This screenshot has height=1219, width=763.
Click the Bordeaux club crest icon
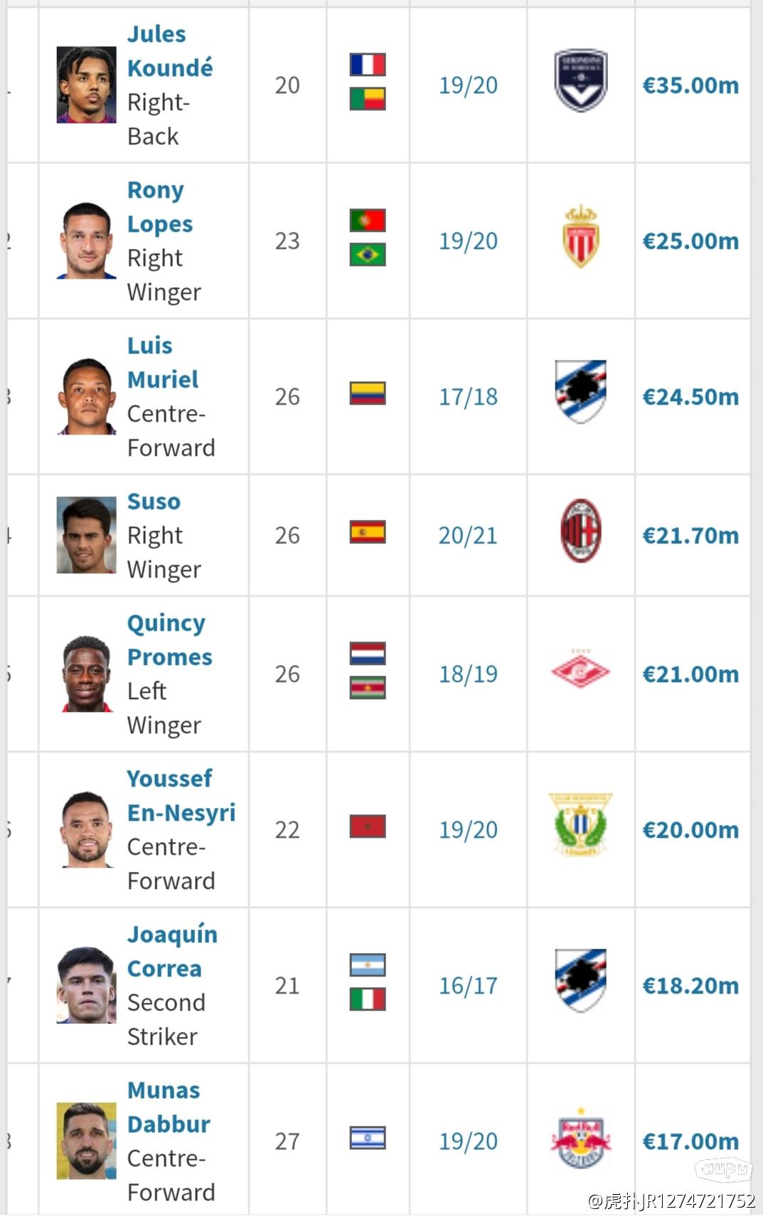581,80
